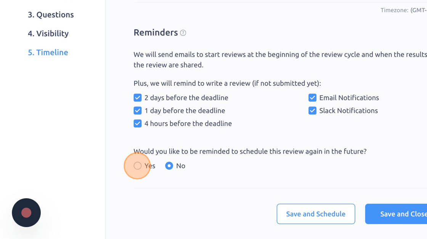The image size is (427, 239).
Task: Select the No radio option
Action: pos(169,166)
